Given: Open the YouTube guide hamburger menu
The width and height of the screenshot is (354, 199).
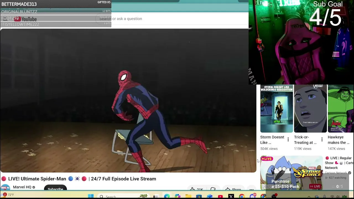Looking at the screenshot, I should (5, 19).
